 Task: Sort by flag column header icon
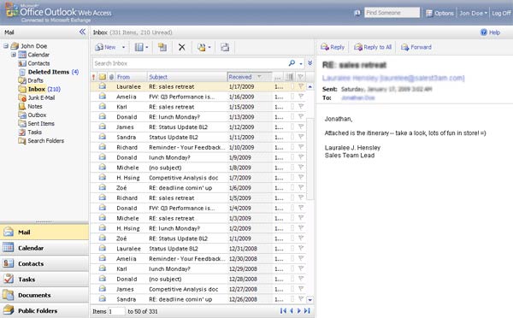click(x=300, y=77)
